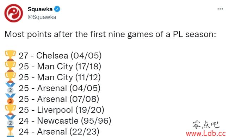The width and height of the screenshot is (229, 137).
Task: Click the silver medal beside Arsenal (04/05)
Action: point(10,88)
